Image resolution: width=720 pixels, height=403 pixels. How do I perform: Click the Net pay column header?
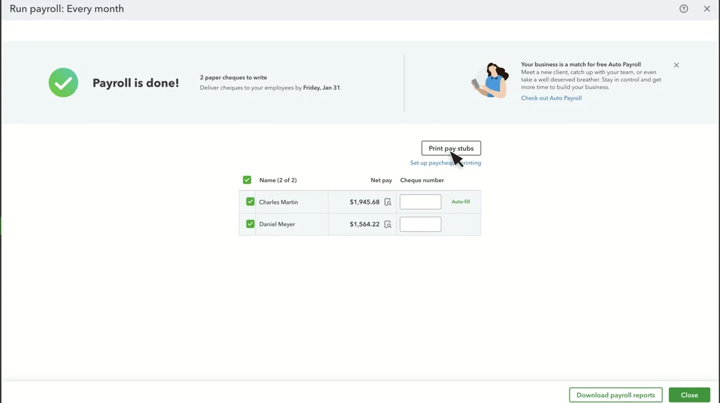[x=382, y=180]
